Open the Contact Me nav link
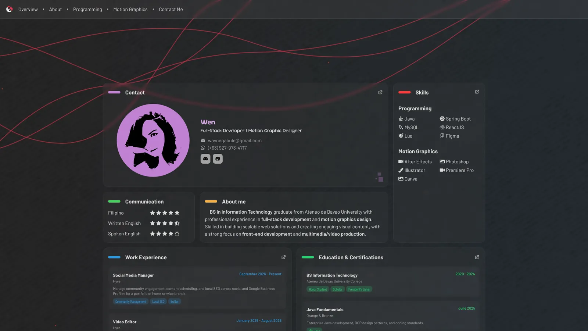 [171, 10]
